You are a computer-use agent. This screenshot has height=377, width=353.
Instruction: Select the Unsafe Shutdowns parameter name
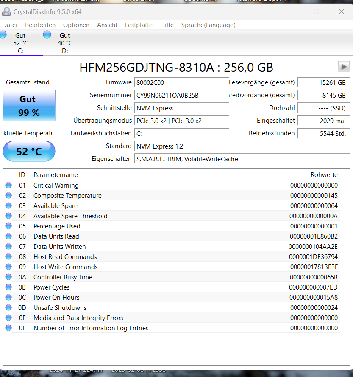point(60,307)
